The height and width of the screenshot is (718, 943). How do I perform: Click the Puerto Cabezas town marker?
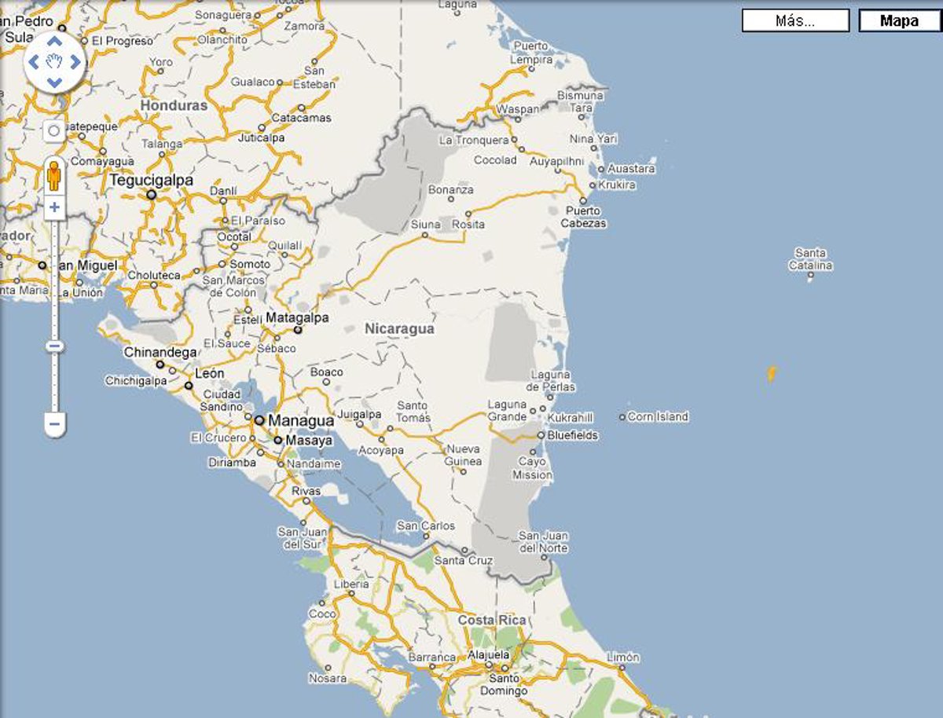[x=583, y=200]
